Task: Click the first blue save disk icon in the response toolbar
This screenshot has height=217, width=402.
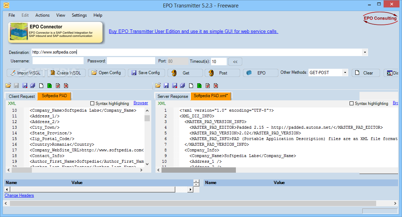Action: pyautogui.click(x=166, y=85)
